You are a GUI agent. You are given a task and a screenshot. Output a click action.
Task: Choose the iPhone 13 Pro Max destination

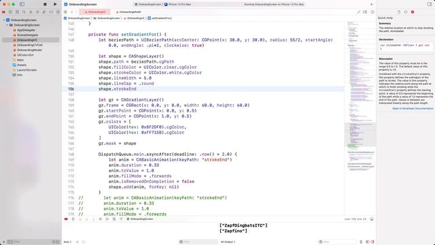(x=177, y=4)
